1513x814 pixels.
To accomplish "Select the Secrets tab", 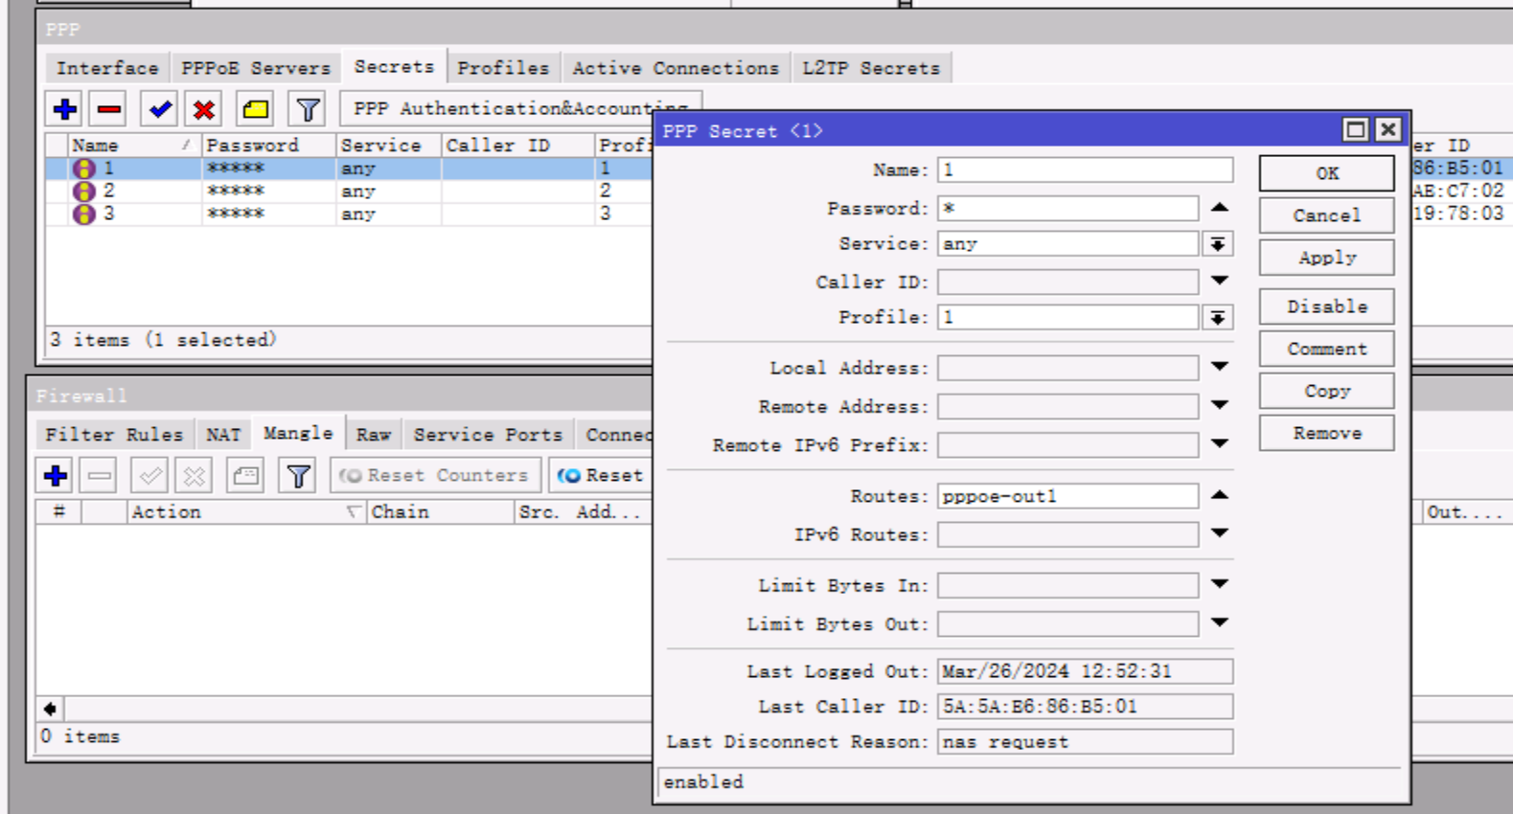I will [x=394, y=67].
